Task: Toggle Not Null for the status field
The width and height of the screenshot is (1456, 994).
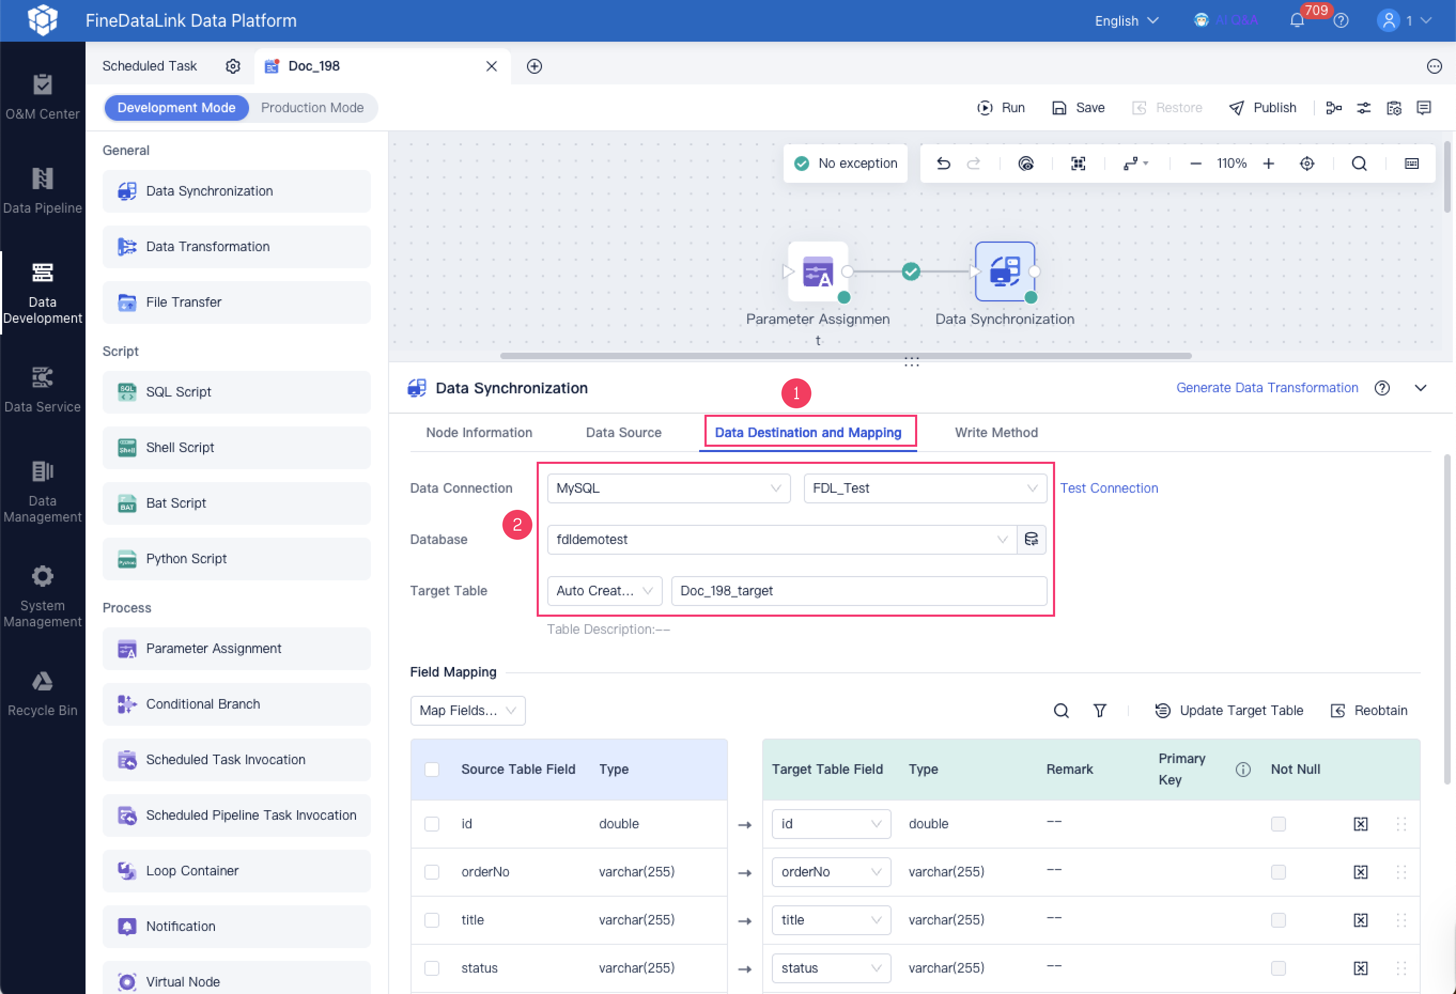Action: click(1278, 968)
